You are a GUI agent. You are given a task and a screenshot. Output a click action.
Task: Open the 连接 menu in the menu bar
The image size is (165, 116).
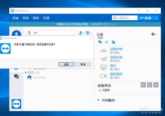point(15,18)
